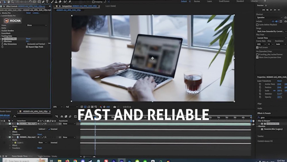Click the timeline zoom slider
The width and height of the screenshot is (287, 162).
[87, 157]
